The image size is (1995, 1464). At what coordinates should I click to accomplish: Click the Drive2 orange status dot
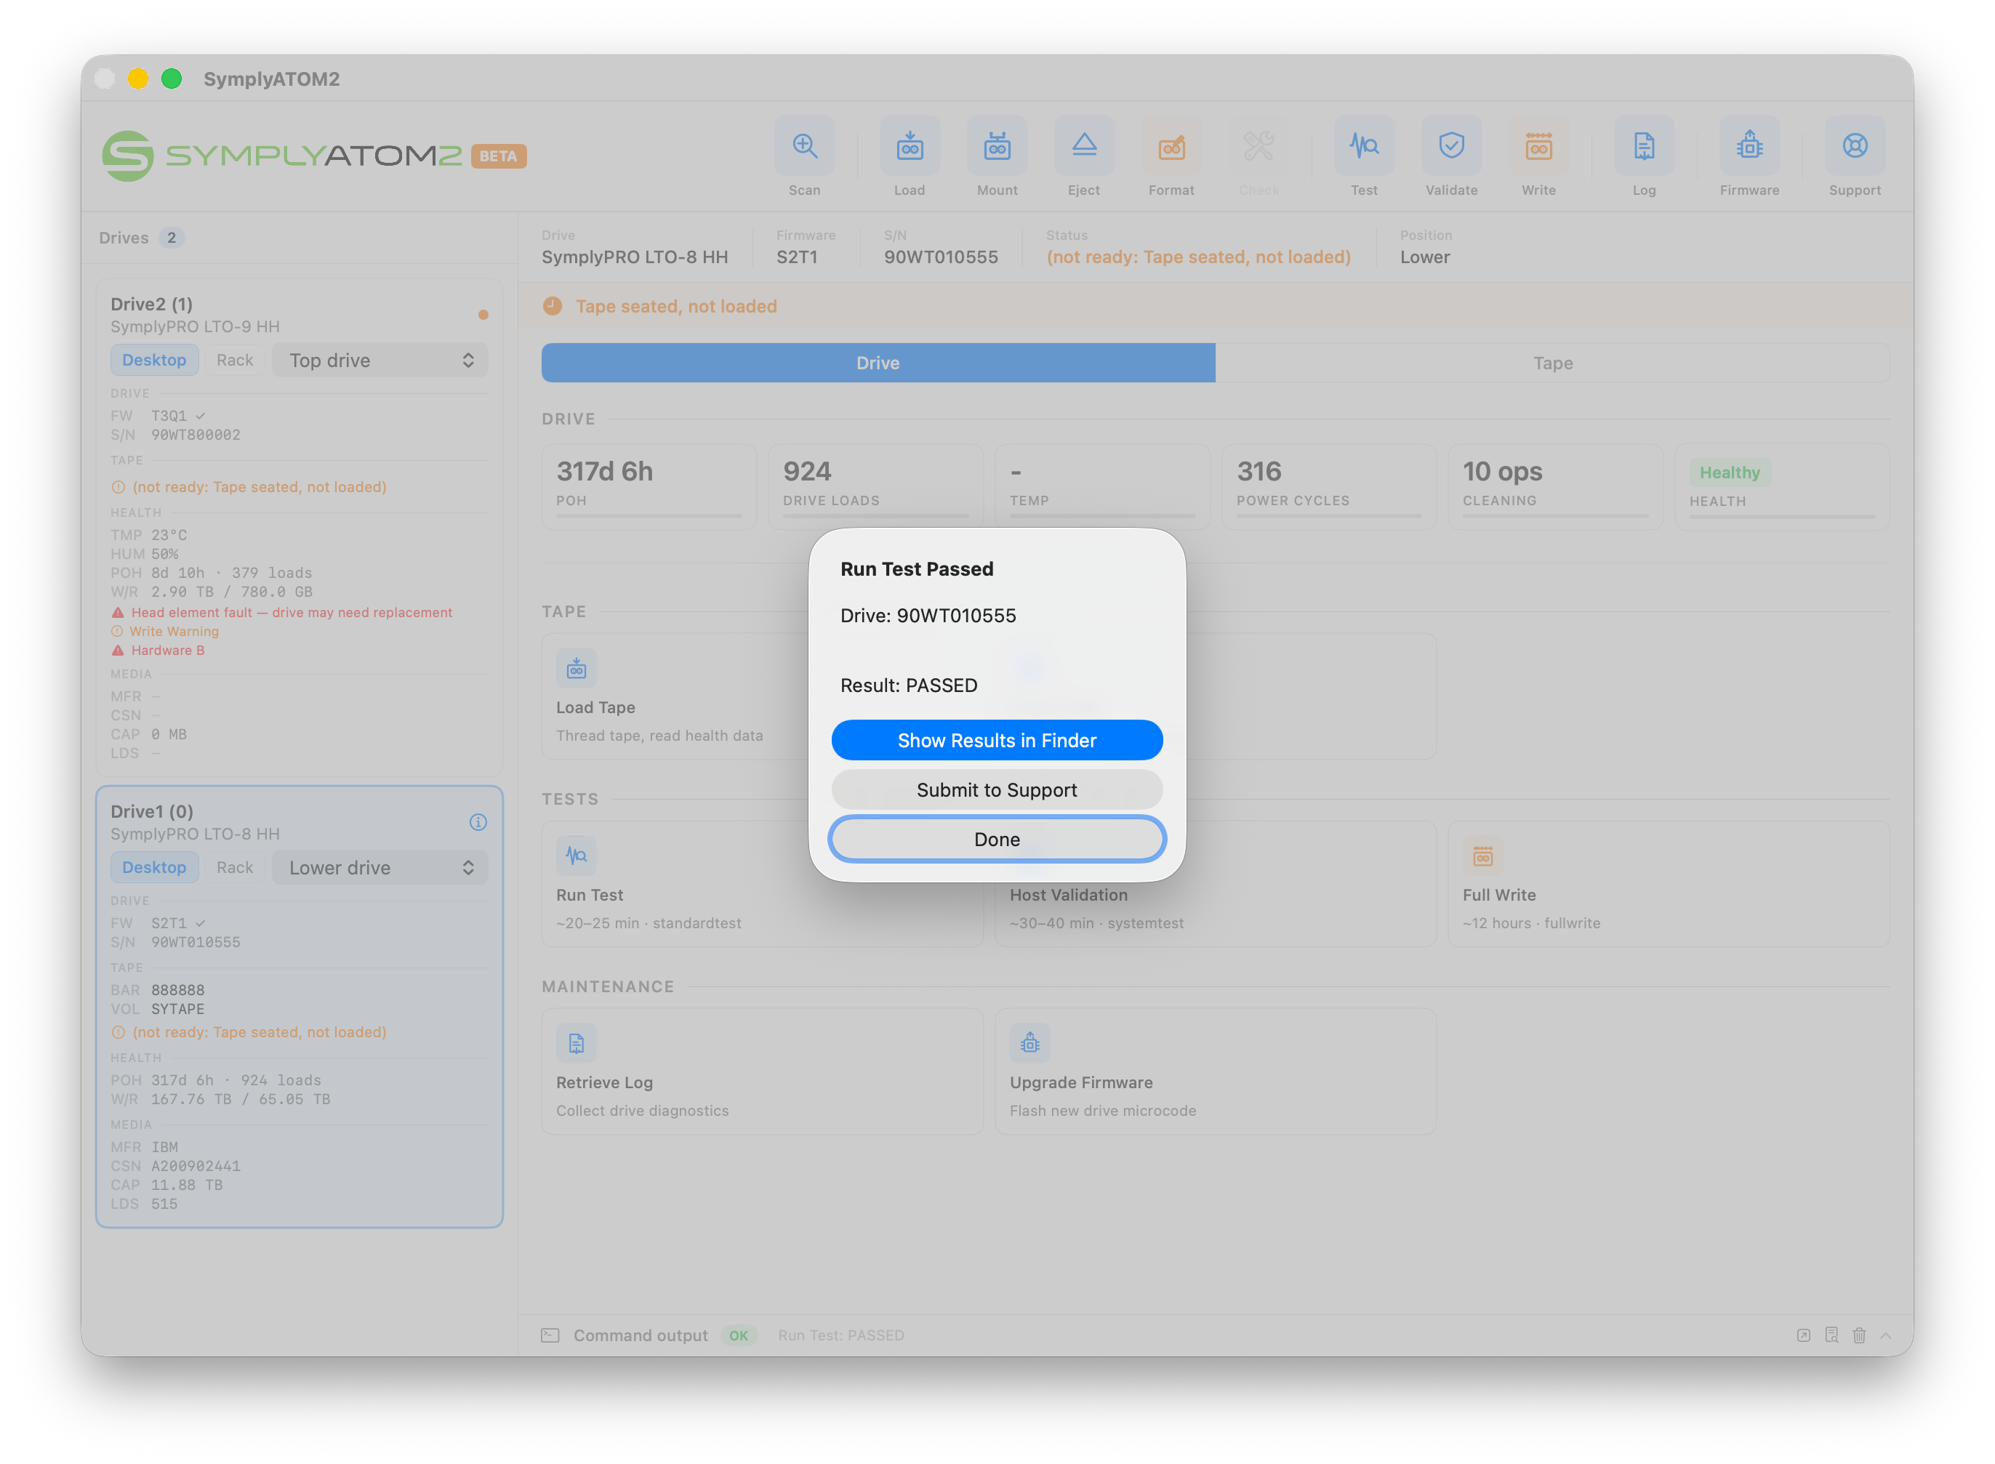point(483,315)
